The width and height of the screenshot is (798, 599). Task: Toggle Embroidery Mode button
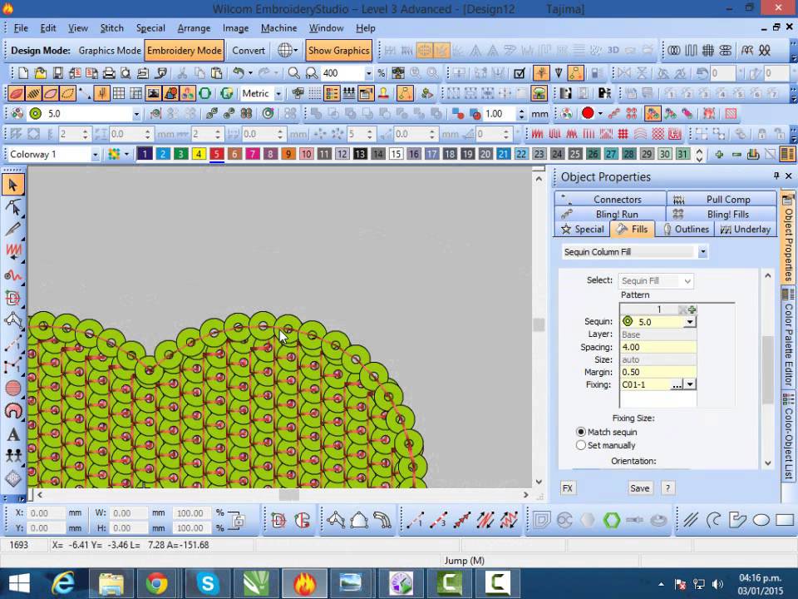point(185,51)
